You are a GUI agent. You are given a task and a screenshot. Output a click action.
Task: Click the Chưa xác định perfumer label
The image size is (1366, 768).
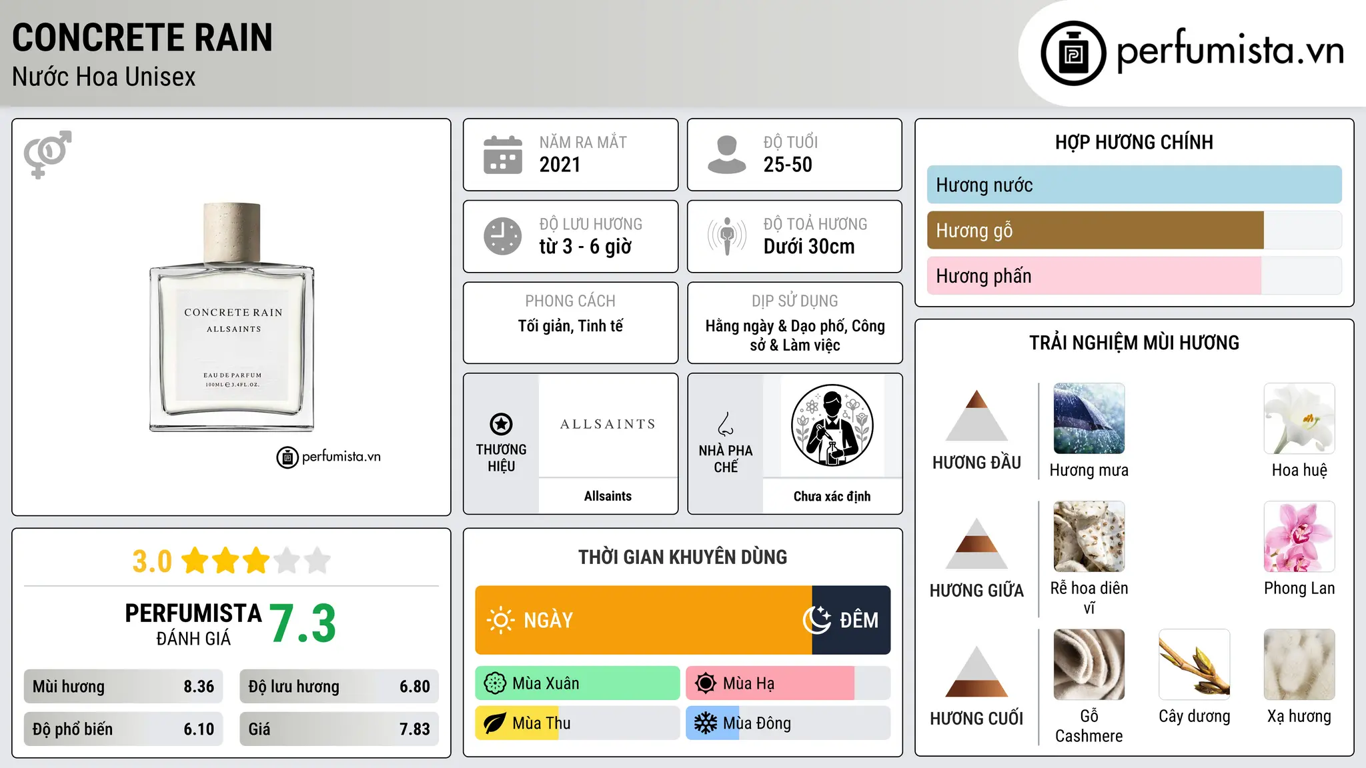click(832, 496)
